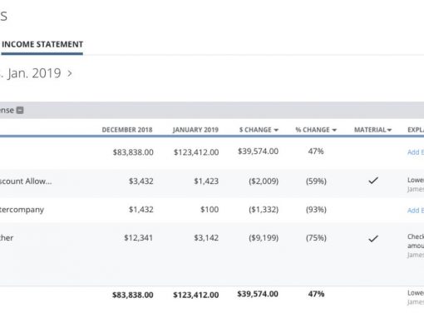Open the Material column filter arrow
The height and width of the screenshot is (318, 424).
coord(389,130)
